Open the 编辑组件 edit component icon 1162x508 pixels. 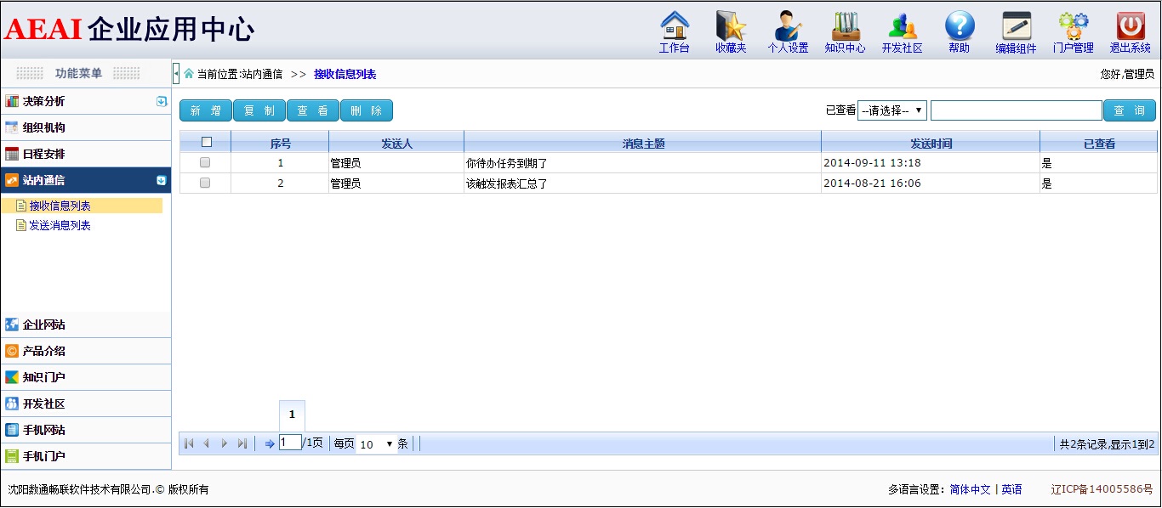1016,27
